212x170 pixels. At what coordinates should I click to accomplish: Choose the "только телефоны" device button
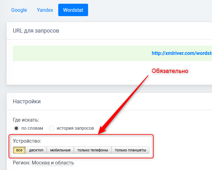[x=93, y=150]
